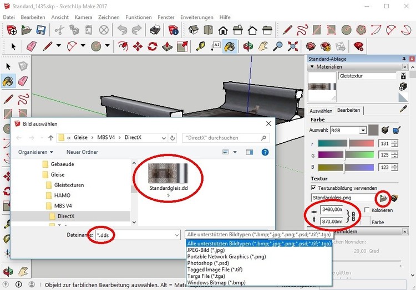This screenshot has height=290, width=416.
Task: Uncheck Texturabbildung verwenden checkbox
Action: pos(313,188)
